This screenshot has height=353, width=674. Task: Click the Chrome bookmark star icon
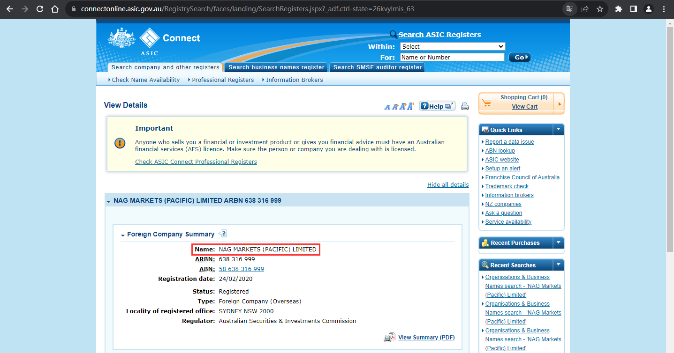pyautogui.click(x=599, y=9)
